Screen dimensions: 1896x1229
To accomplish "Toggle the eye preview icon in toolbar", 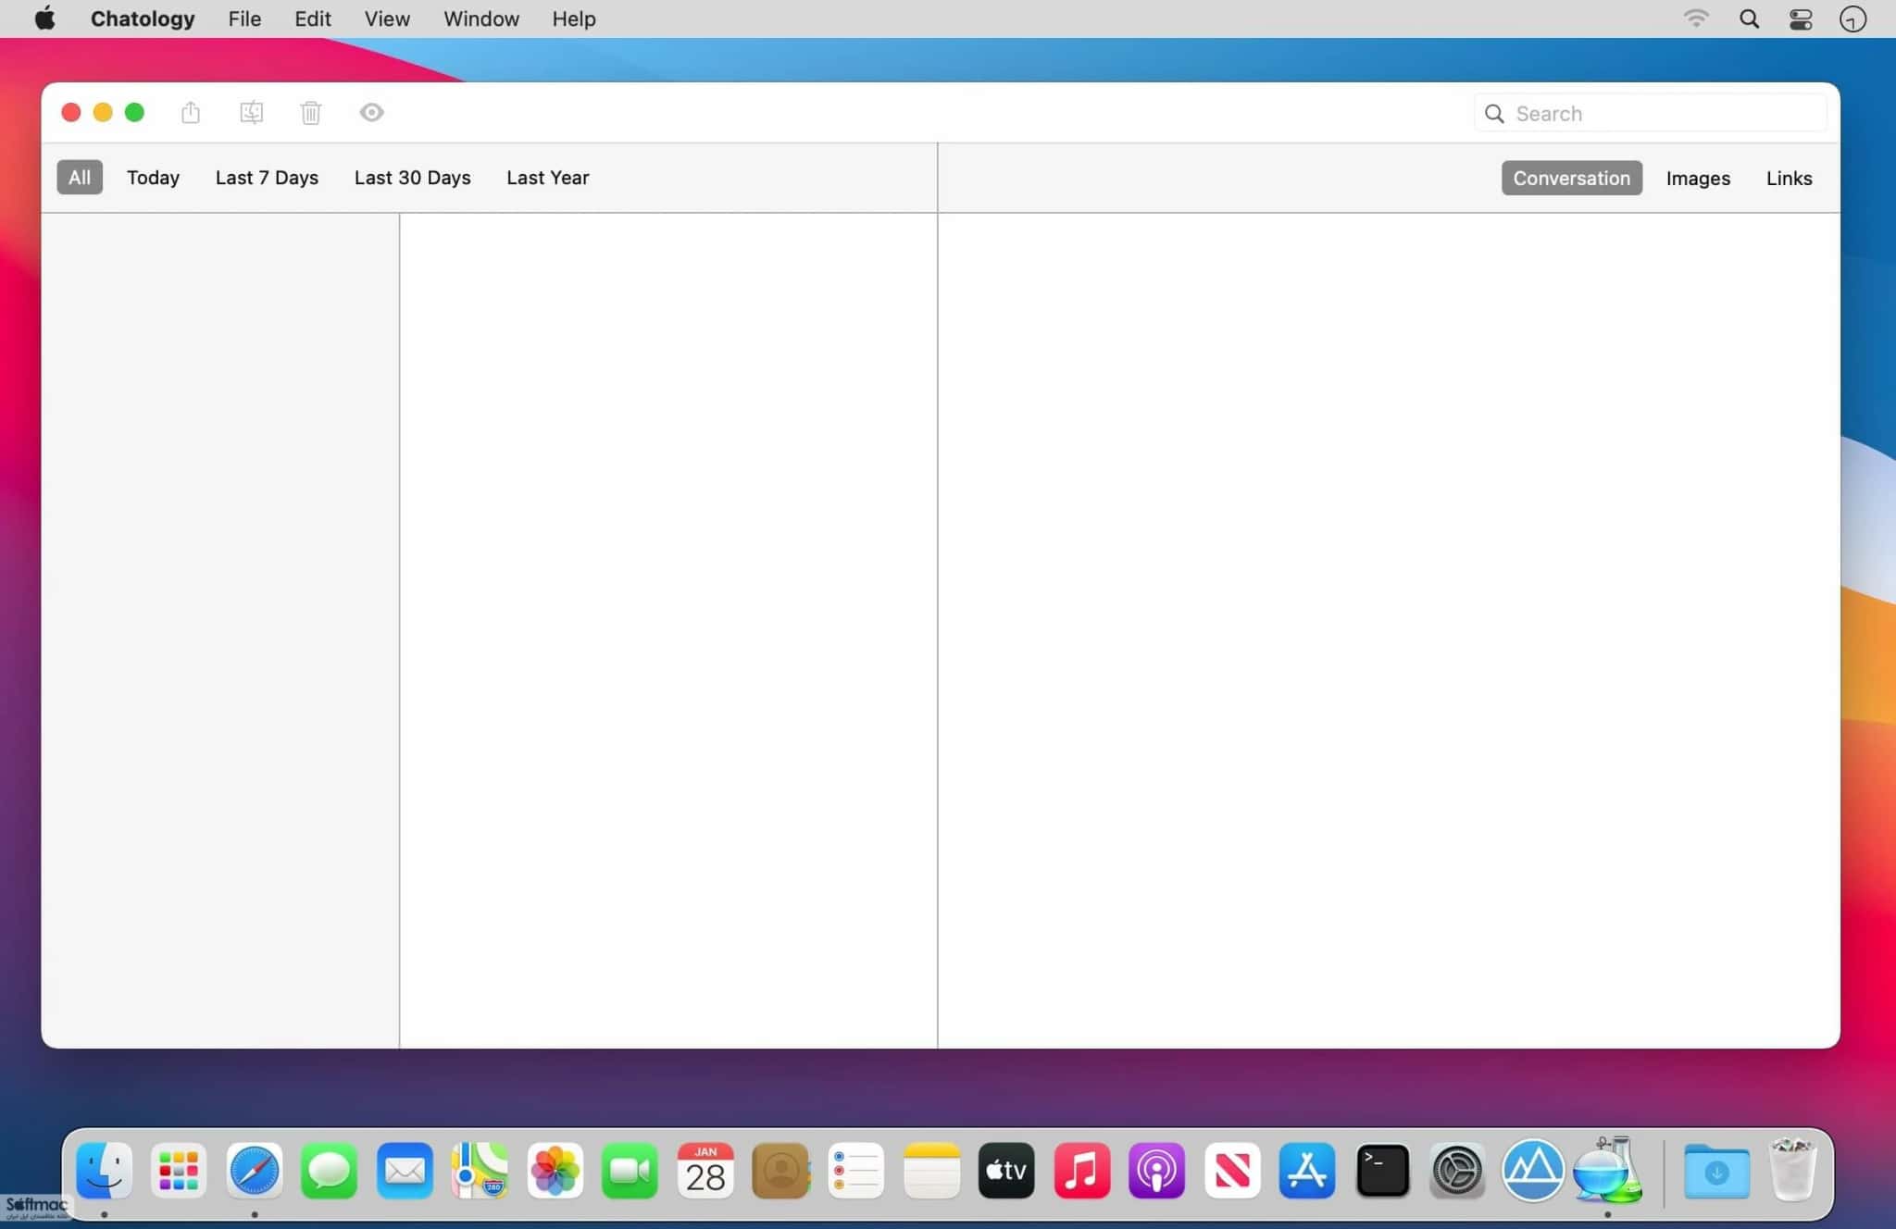I will pyautogui.click(x=371, y=112).
